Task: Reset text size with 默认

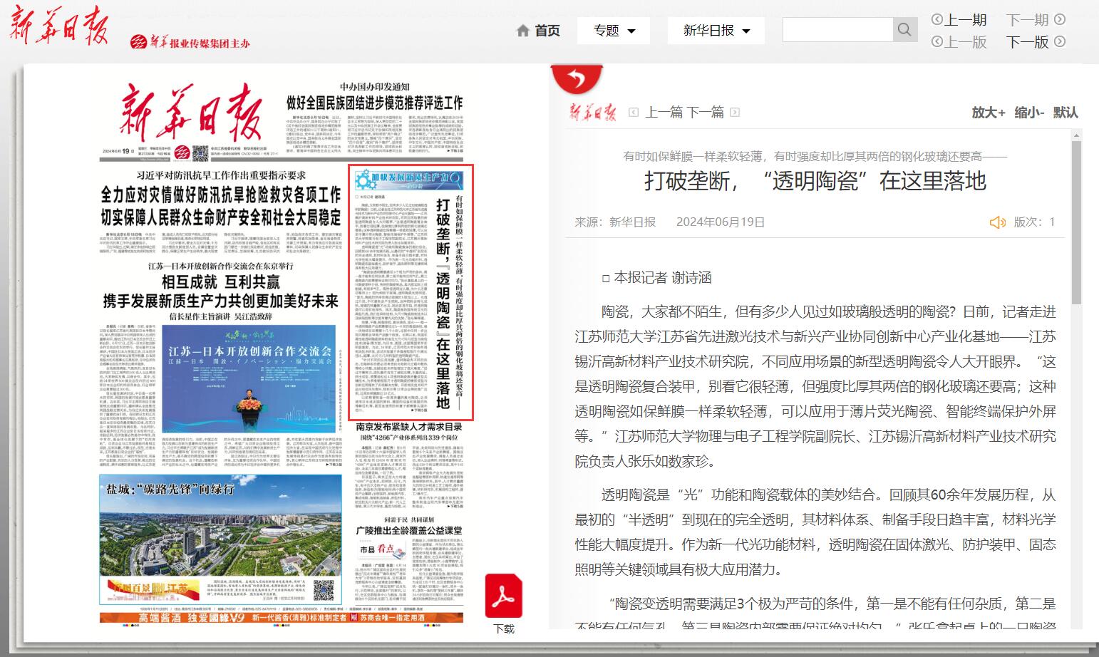Action: 1066,113
